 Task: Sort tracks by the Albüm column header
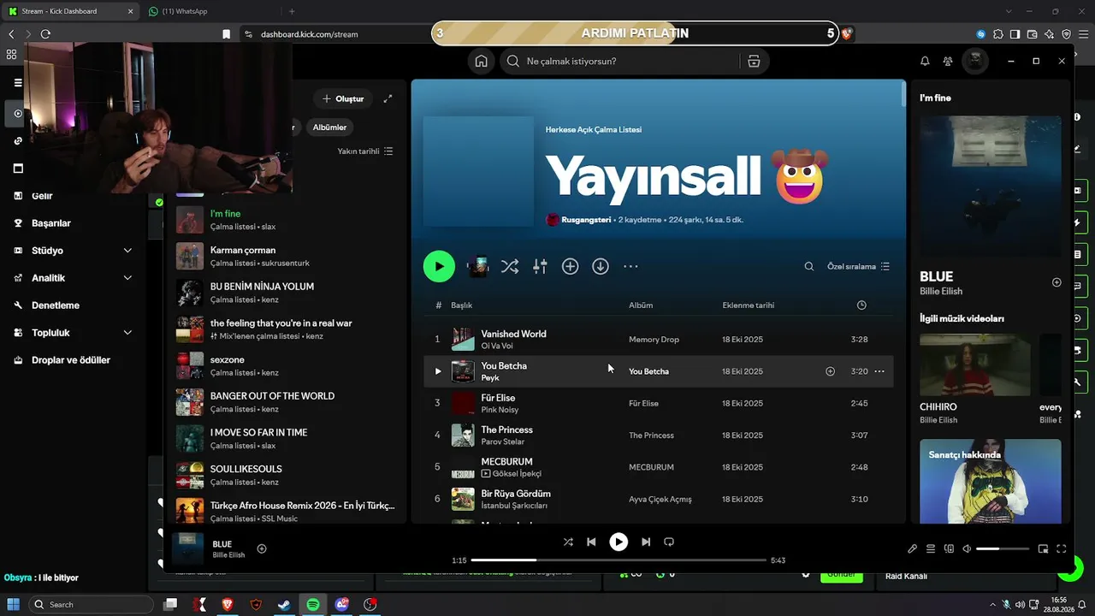click(x=641, y=305)
